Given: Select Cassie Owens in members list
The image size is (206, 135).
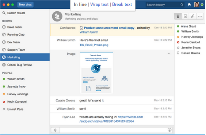Looking at the screenshot, I should pyautogui.click(x=191, y=53).
